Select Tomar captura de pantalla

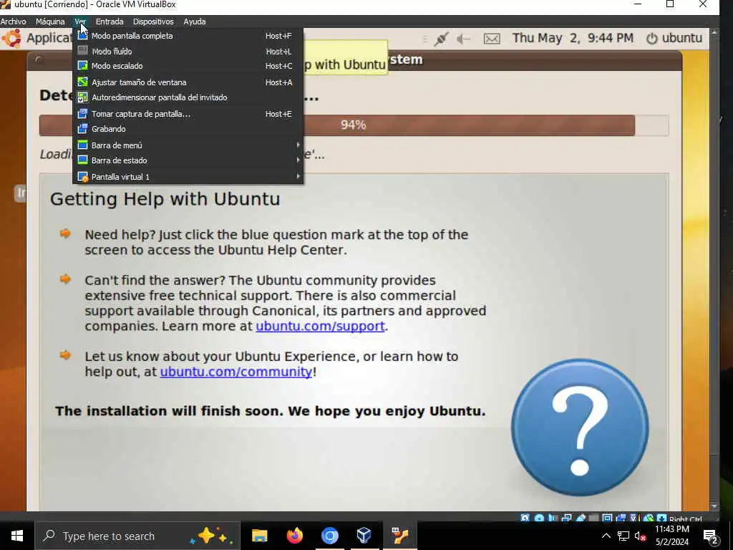click(x=188, y=114)
